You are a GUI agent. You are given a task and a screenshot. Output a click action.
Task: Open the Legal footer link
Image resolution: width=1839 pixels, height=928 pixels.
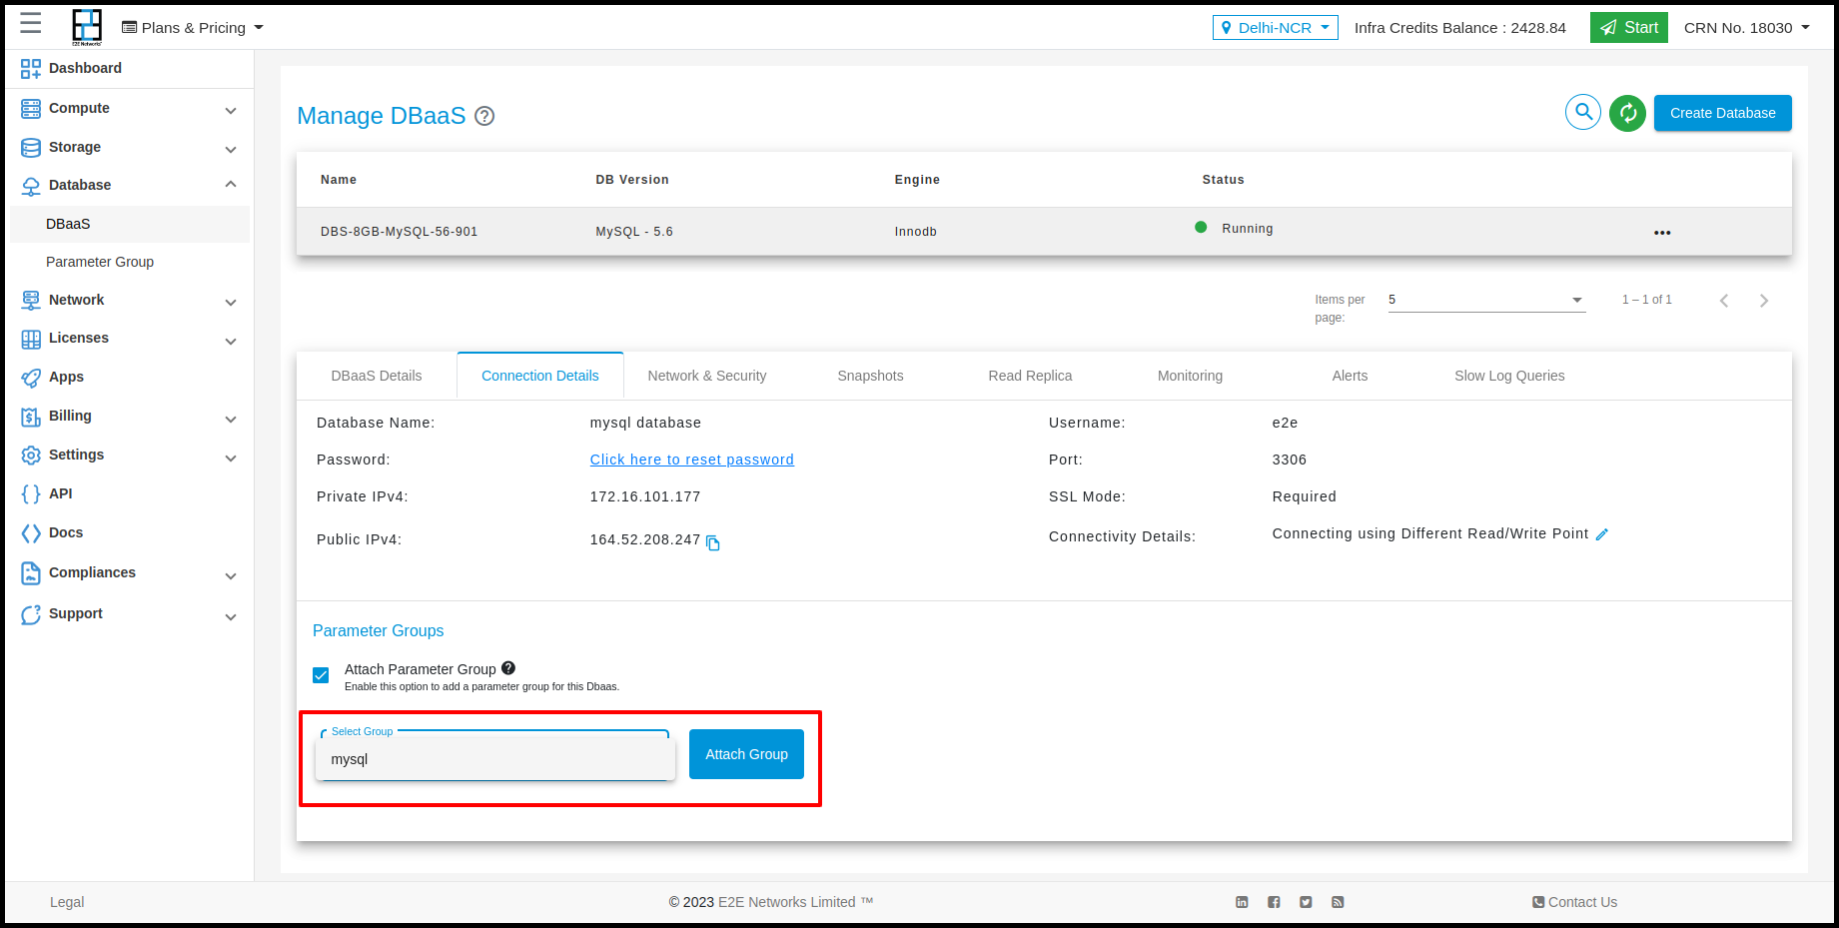pos(67,902)
